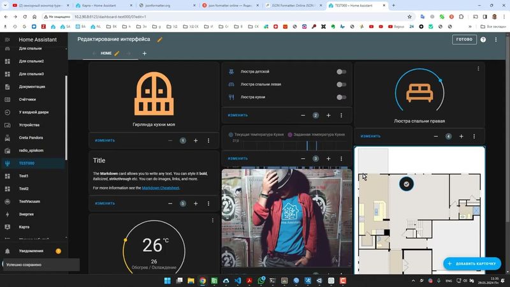
Task: Click the Гирлянда кухни моя balcony icon
Action: tap(154, 94)
